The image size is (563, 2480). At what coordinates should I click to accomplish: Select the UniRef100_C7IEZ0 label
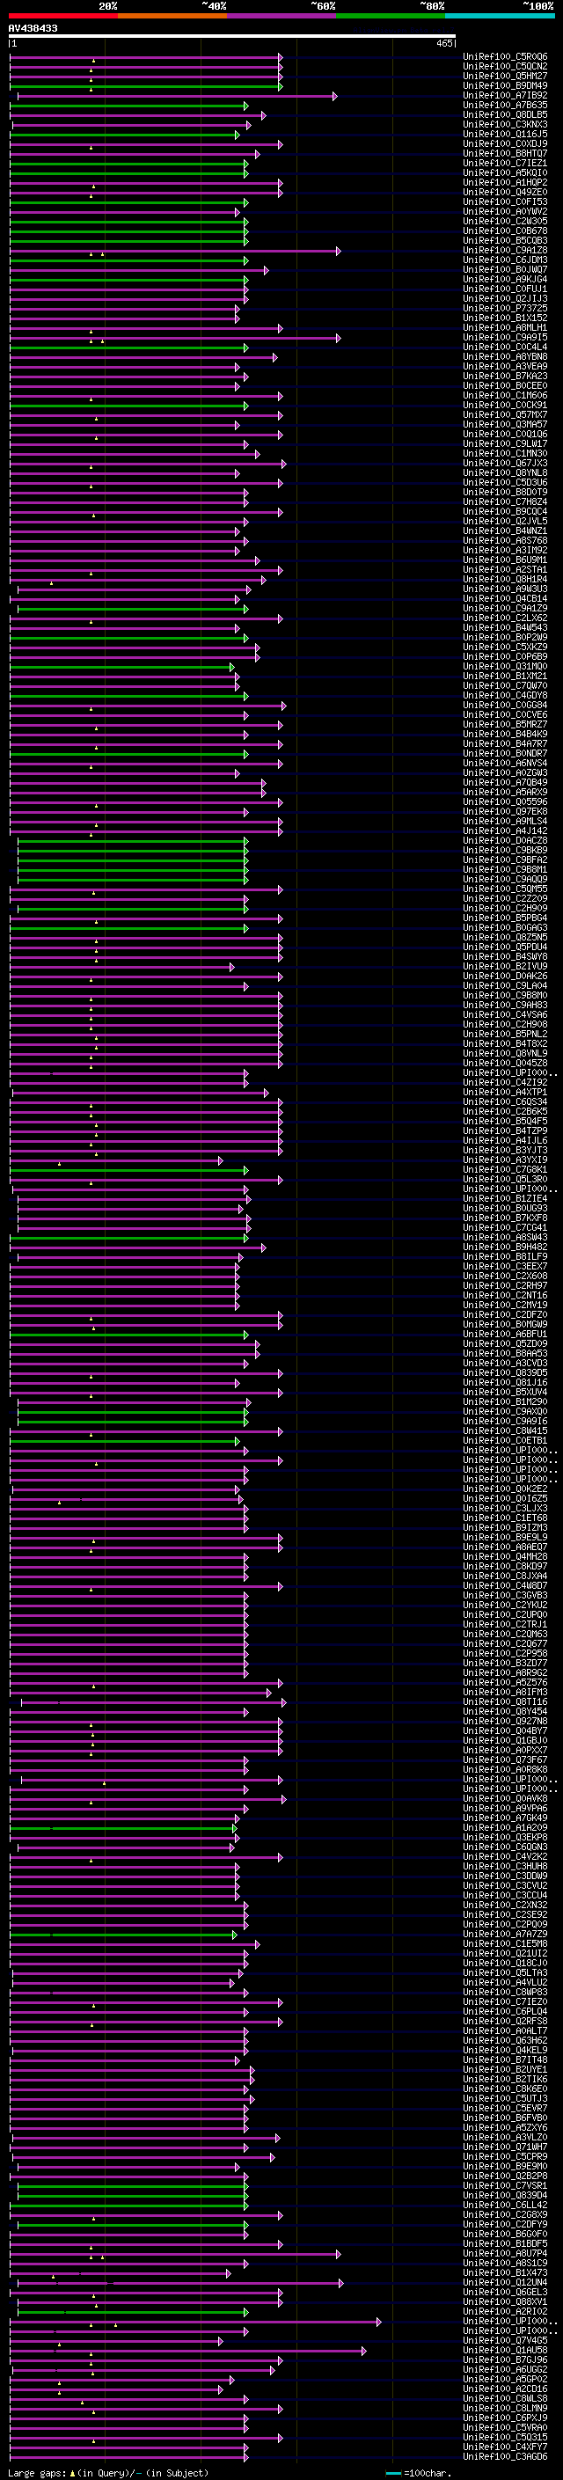coord(505,2001)
